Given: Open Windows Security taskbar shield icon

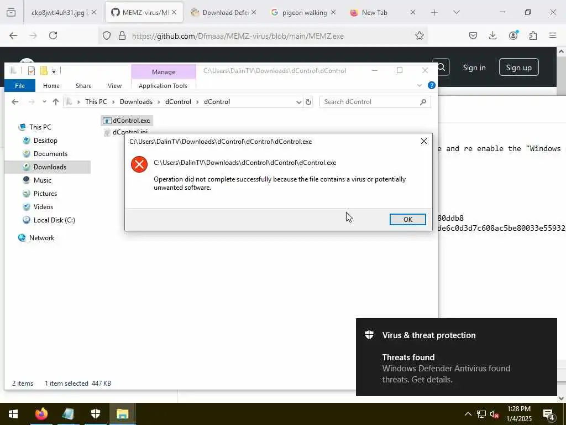Looking at the screenshot, I should [95, 414].
